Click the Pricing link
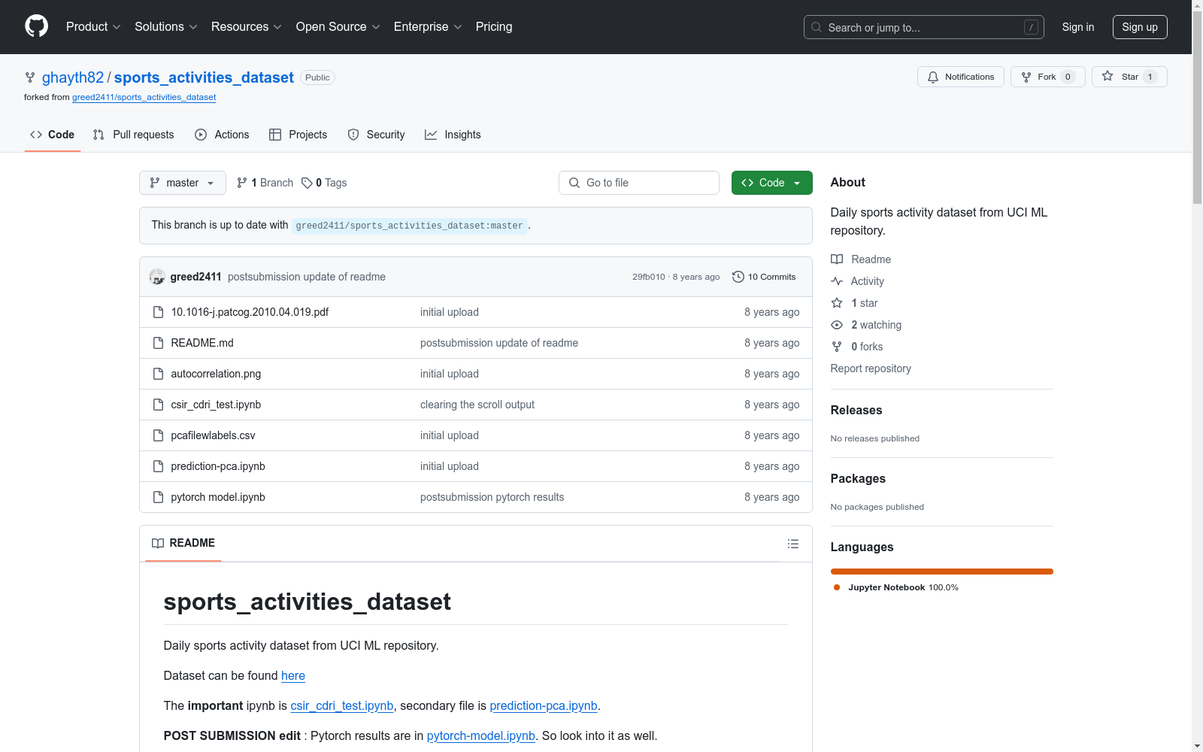Viewport: 1203px width, 752px height. click(x=494, y=27)
